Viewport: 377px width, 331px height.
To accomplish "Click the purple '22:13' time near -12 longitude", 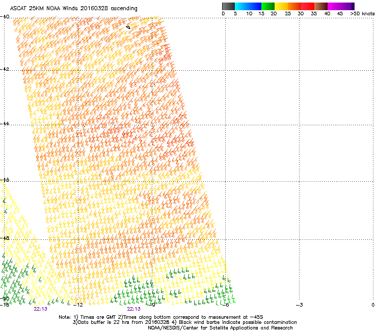I will [40, 309].
